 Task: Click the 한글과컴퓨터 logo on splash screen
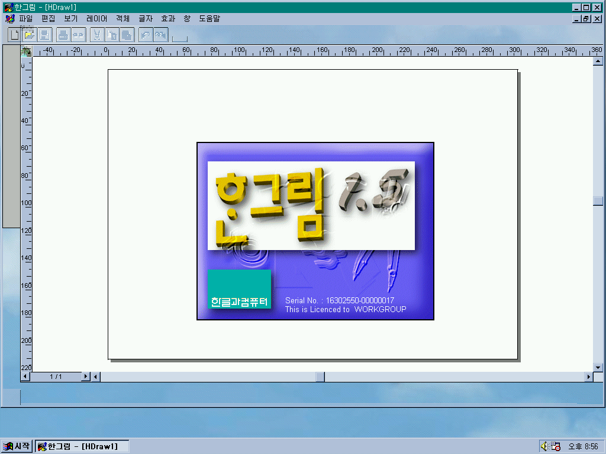(x=239, y=289)
